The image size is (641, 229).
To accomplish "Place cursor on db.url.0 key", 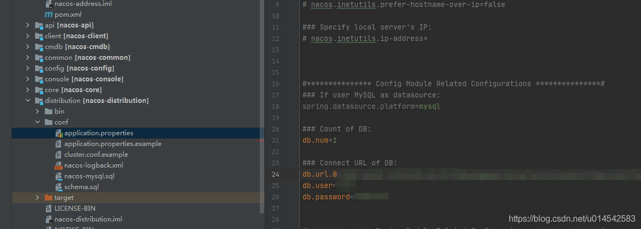I will point(320,174).
